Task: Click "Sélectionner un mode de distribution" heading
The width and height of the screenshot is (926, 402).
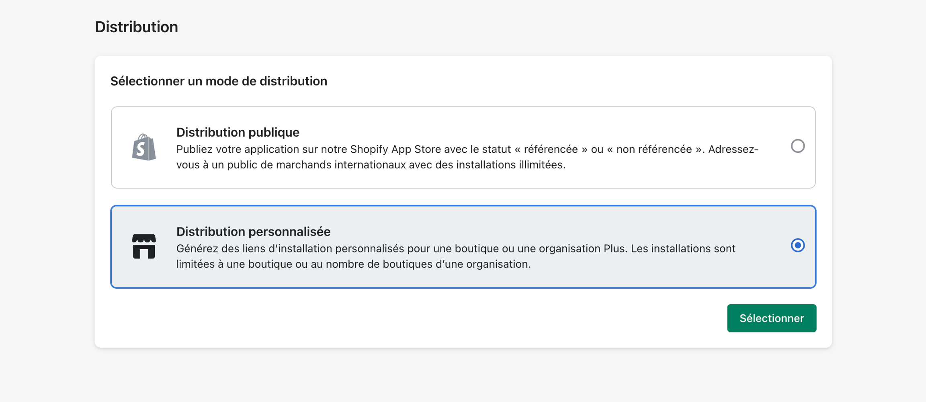Action: (x=219, y=81)
